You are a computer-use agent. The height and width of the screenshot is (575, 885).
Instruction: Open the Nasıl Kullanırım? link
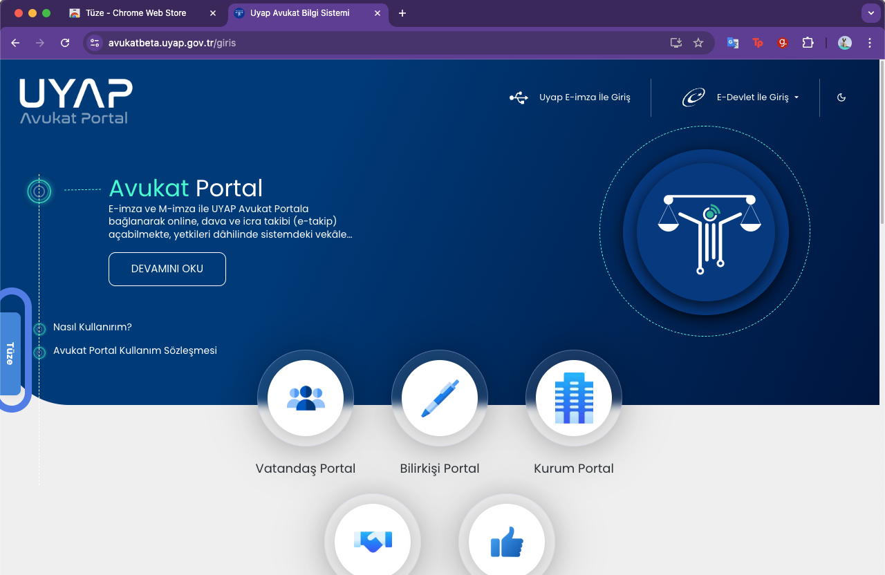click(x=93, y=327)
